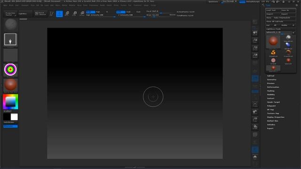Screen dimensions: 301x169
Task: Open the Document menu
Action: coord(25,5)
